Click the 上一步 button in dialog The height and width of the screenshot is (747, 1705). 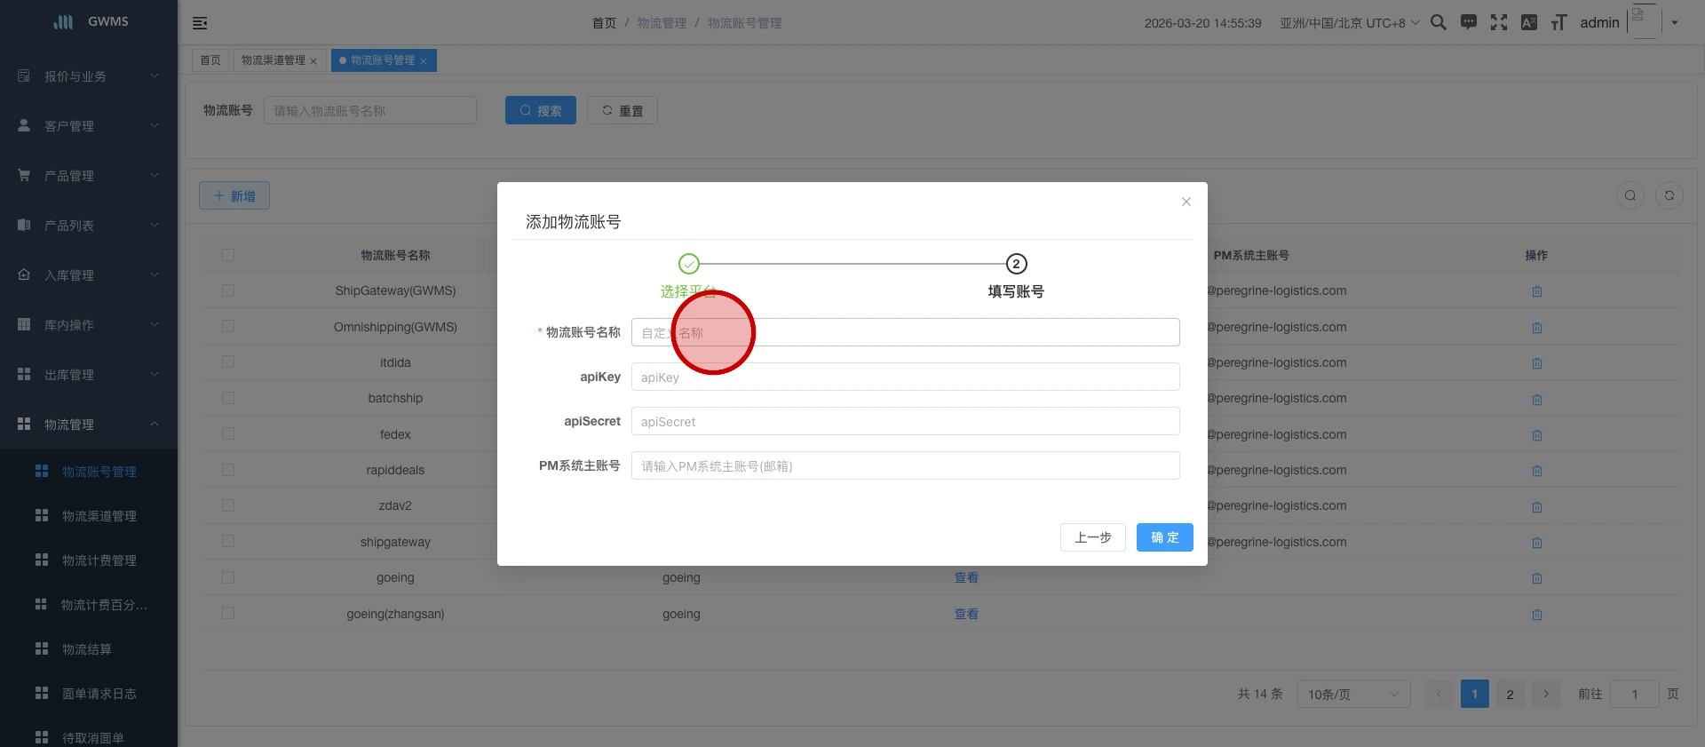coord(1093,537)
